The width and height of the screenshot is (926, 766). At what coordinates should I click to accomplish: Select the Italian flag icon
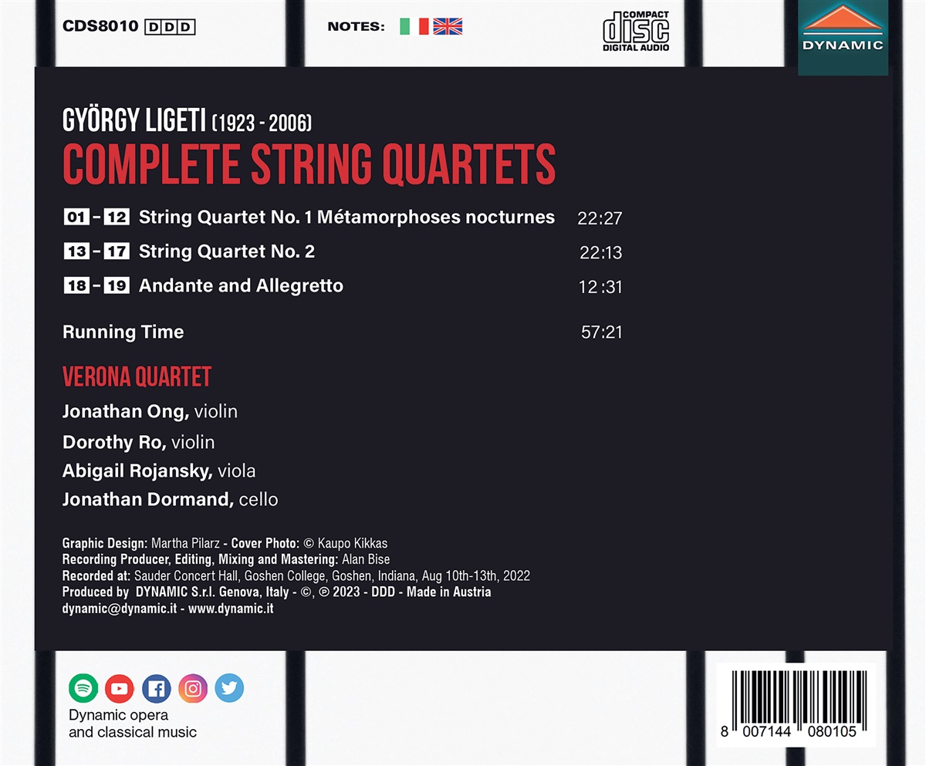coord(414,26)
